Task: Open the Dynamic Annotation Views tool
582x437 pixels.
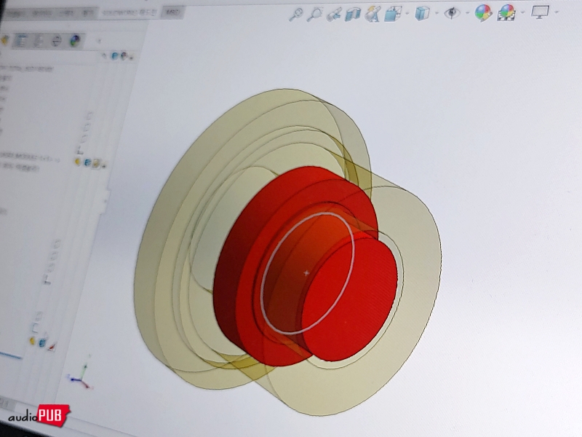Action: coord(372,15)
